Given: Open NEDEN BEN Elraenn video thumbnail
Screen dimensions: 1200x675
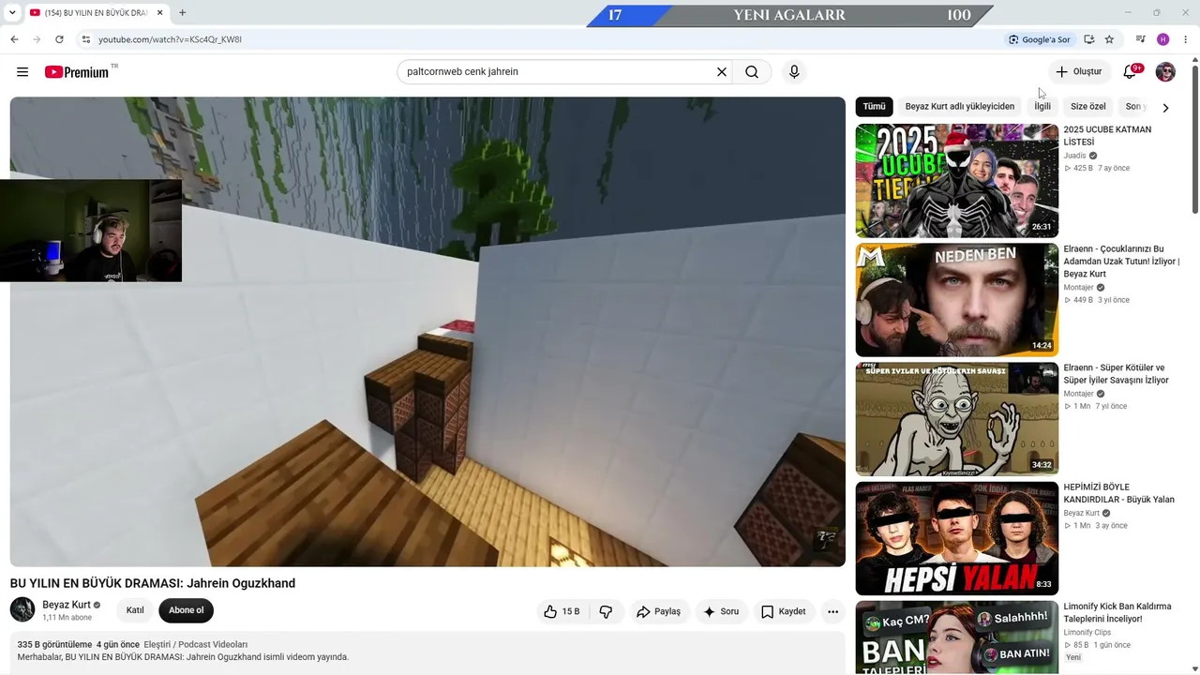Looking at the screenshot, I should (956, 300).
